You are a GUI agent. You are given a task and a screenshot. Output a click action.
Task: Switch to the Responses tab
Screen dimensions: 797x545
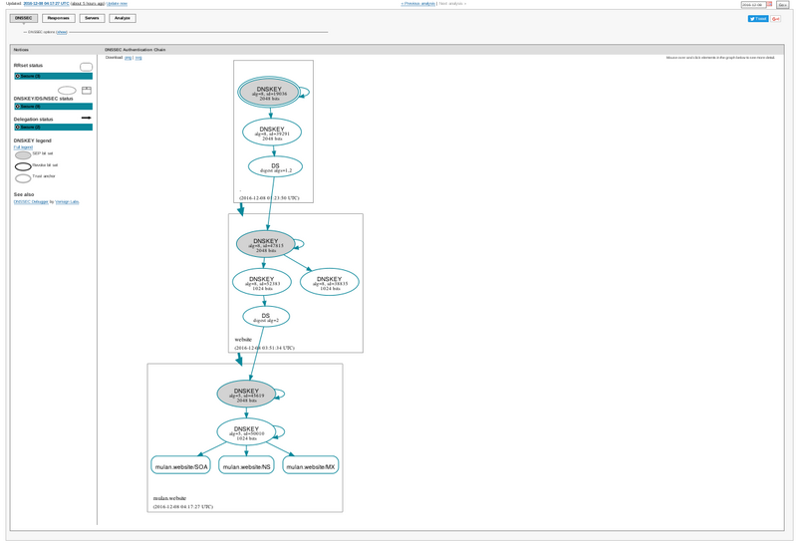tap(58, 18)
